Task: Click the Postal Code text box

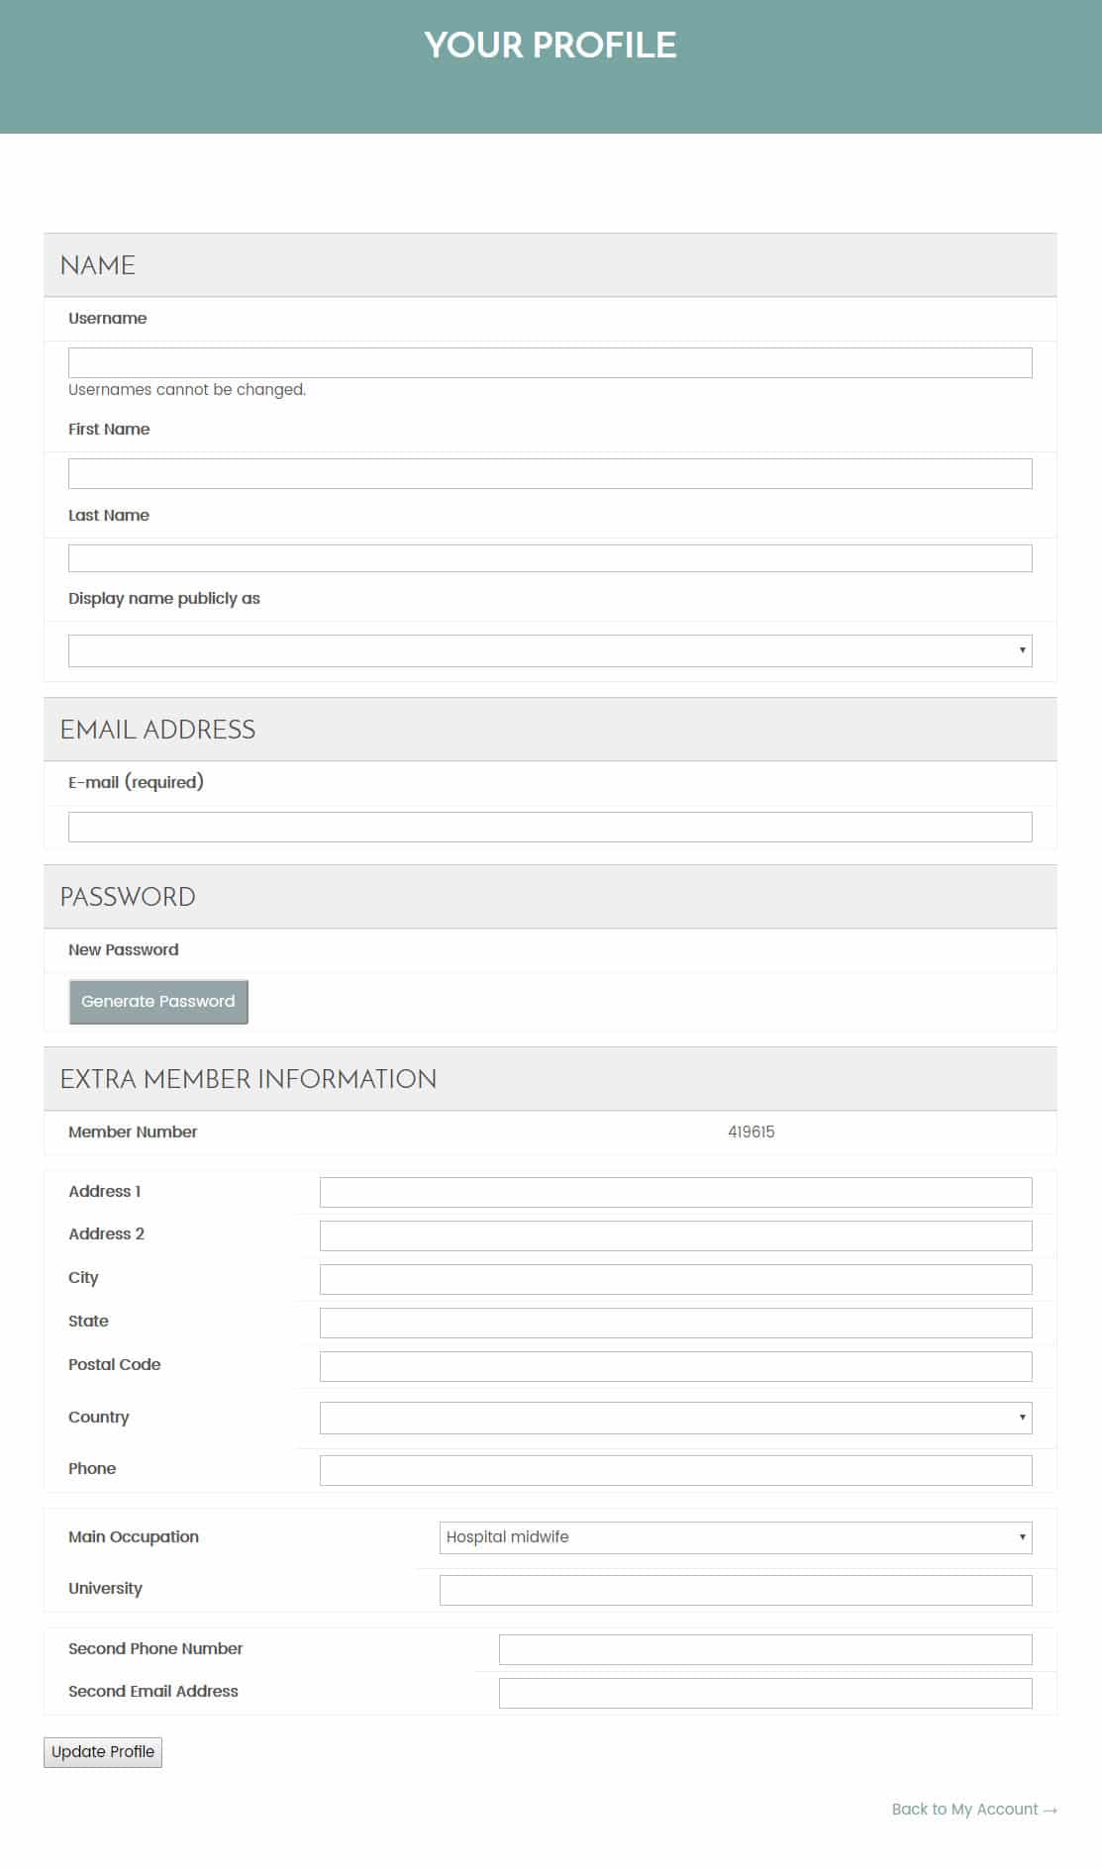Action: pos(675,1366)
